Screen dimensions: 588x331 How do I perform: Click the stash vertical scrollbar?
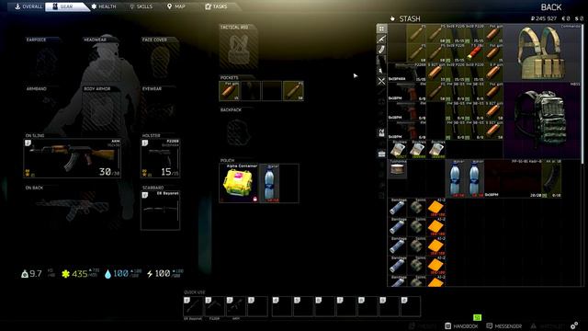[x=582, y=94]
